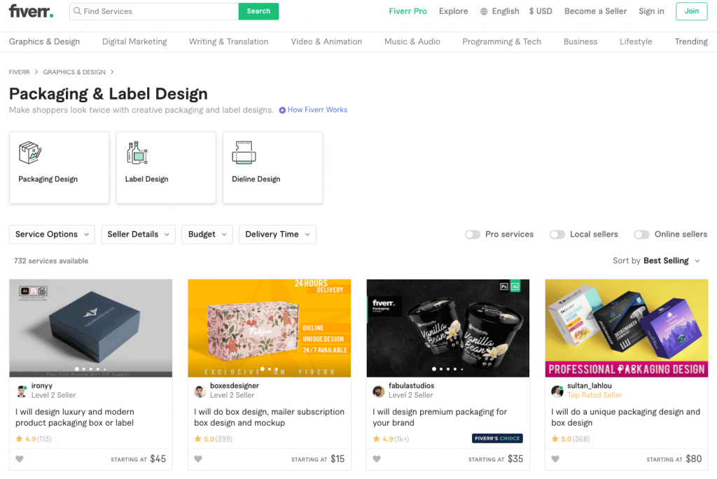Image resolution: width=717 pixels, height=479 pixels.
Task: Open the Lifestyle category menu
Action: click(x=636, y=41)
